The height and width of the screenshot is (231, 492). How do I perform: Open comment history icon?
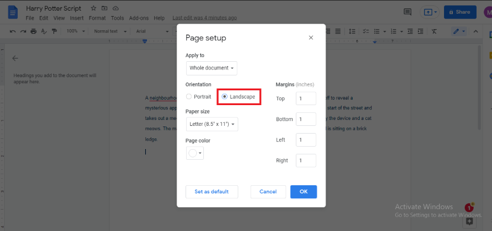(x=407, y=12)
